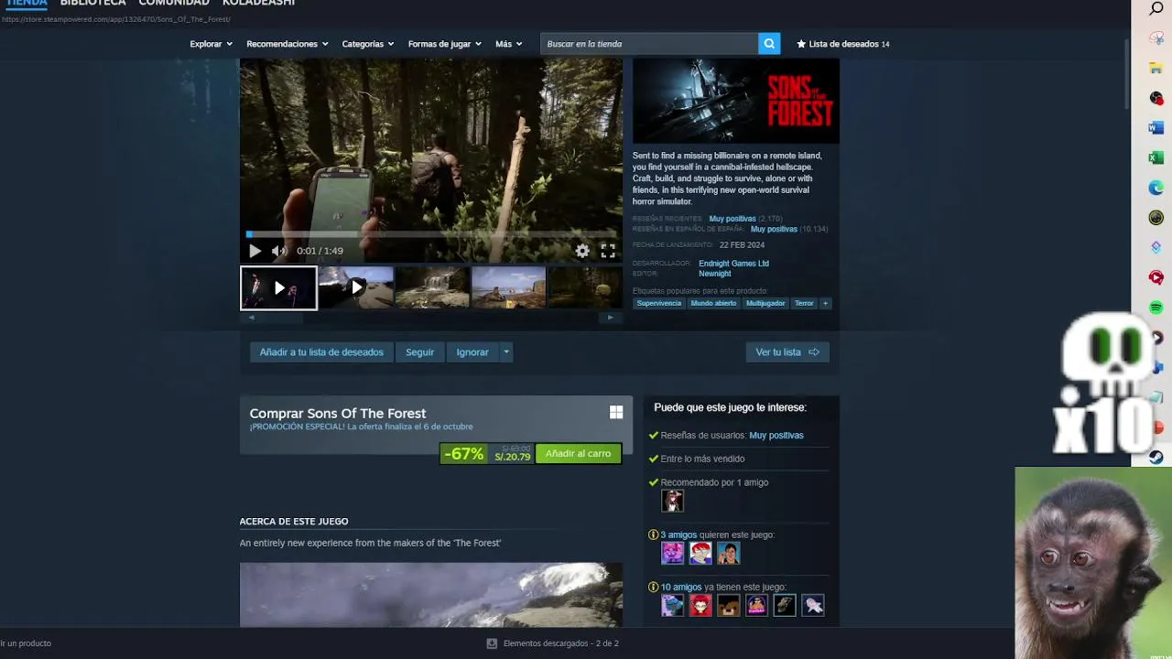Open Spanish reviews Muy positivas link
Screen dimensions: 1172x659
(x=774, y=230)
